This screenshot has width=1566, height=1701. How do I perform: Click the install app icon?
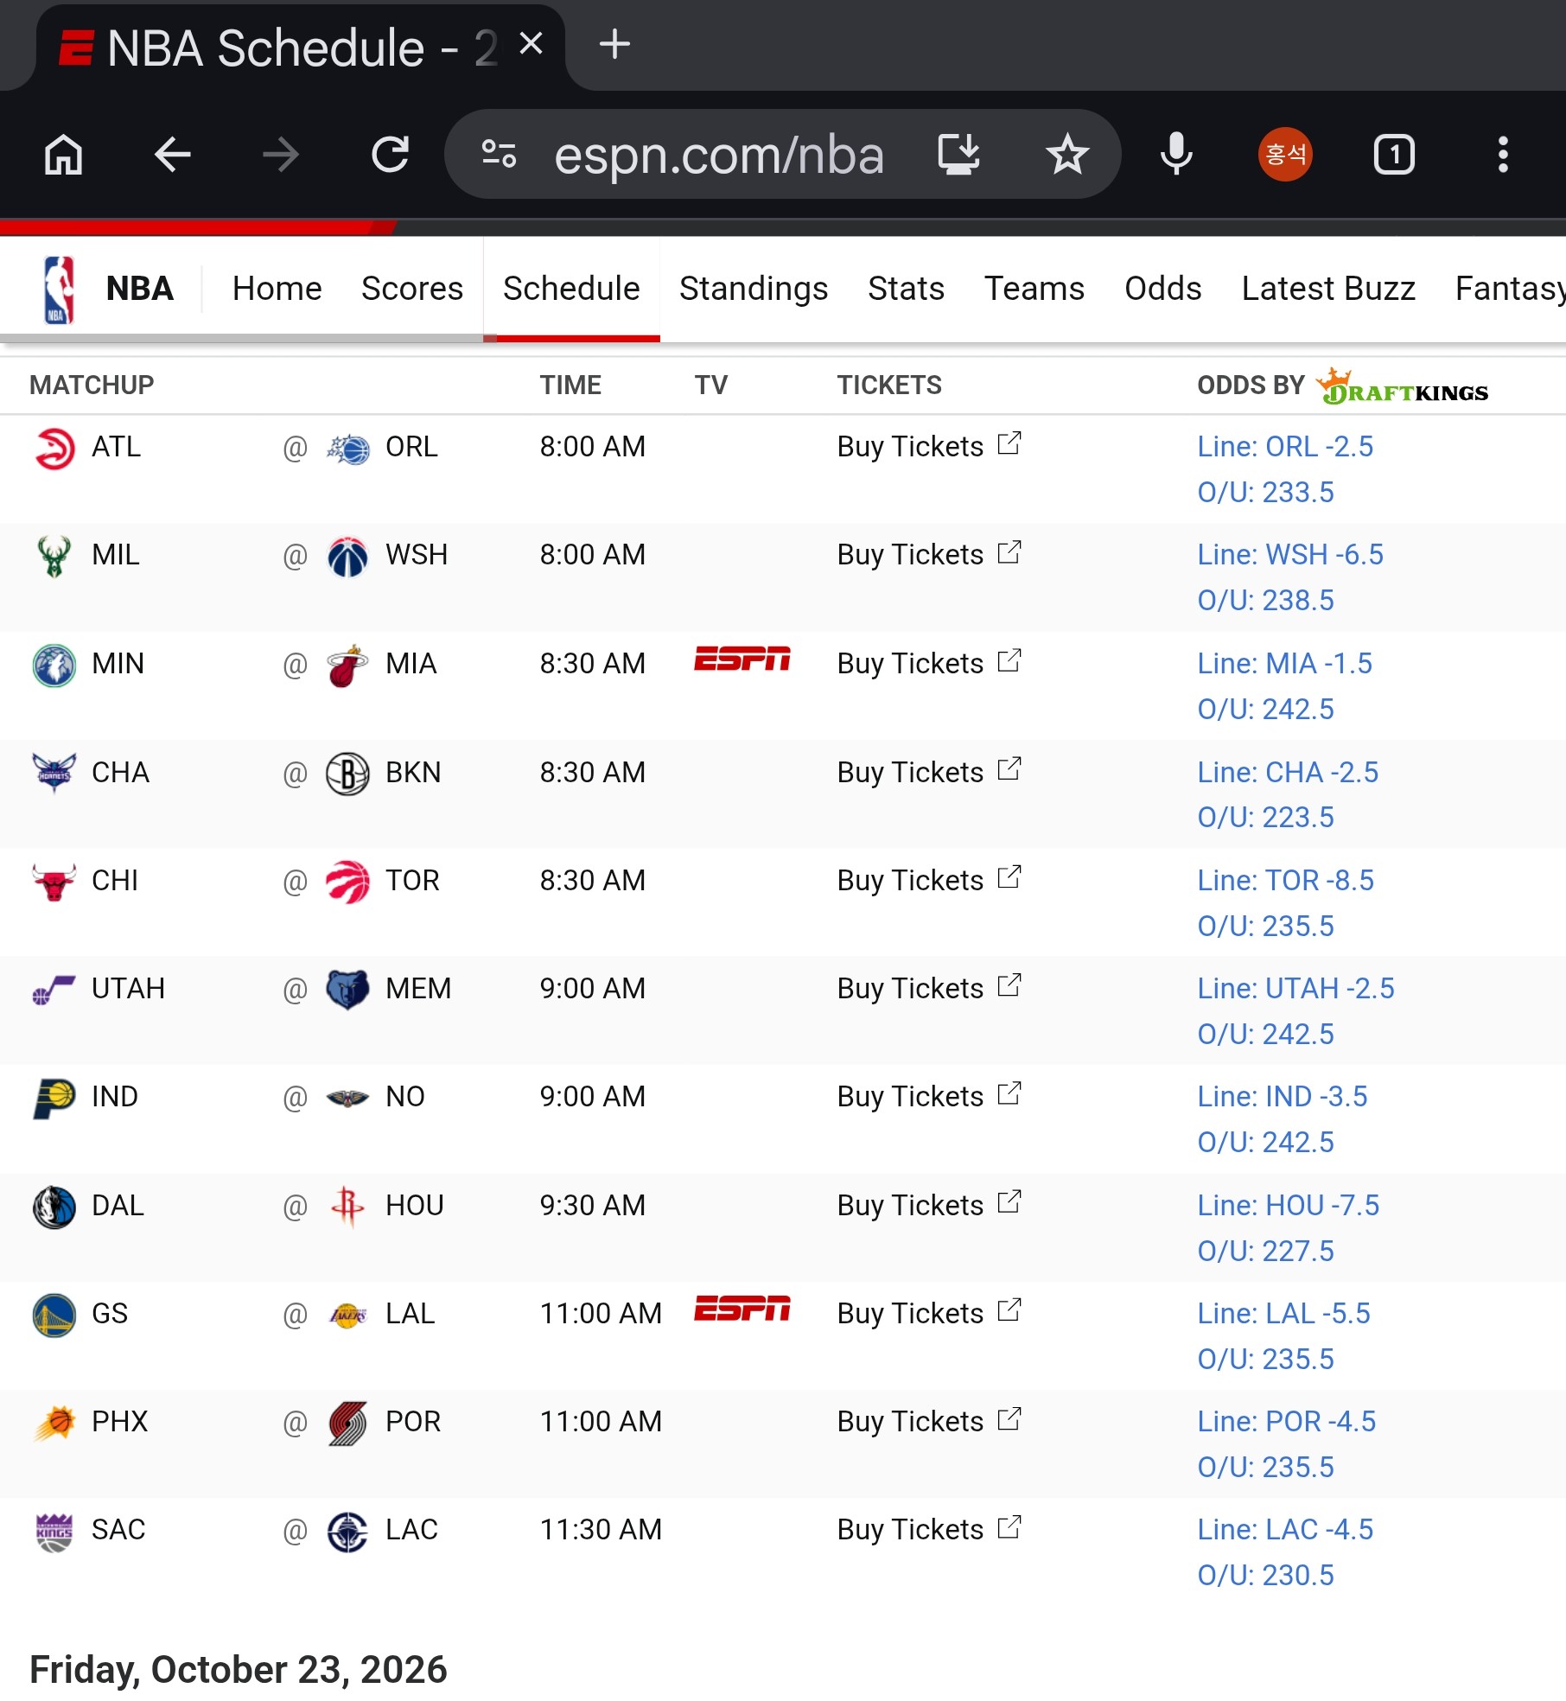click(x=959, y=155)
